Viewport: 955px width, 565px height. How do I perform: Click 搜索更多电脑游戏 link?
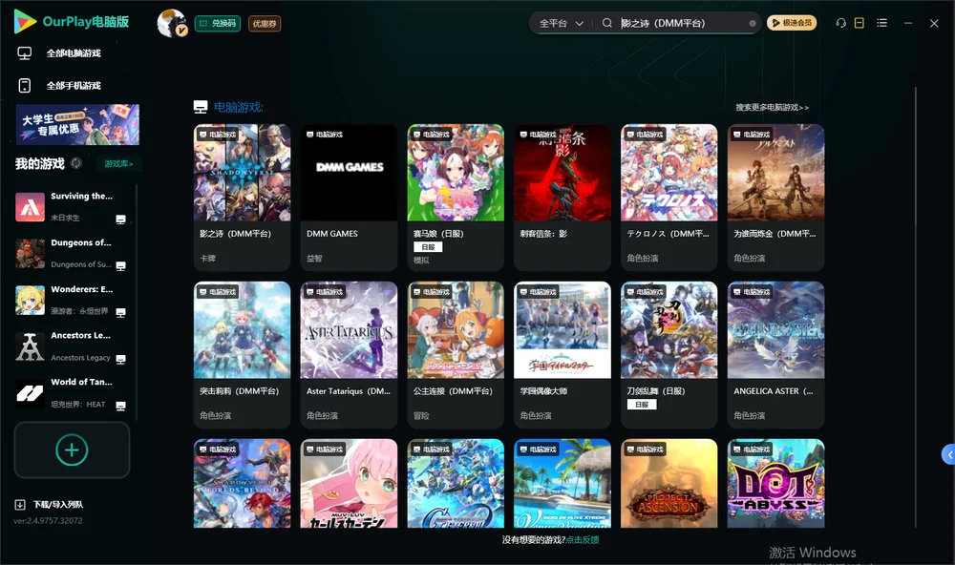(773, 107)
